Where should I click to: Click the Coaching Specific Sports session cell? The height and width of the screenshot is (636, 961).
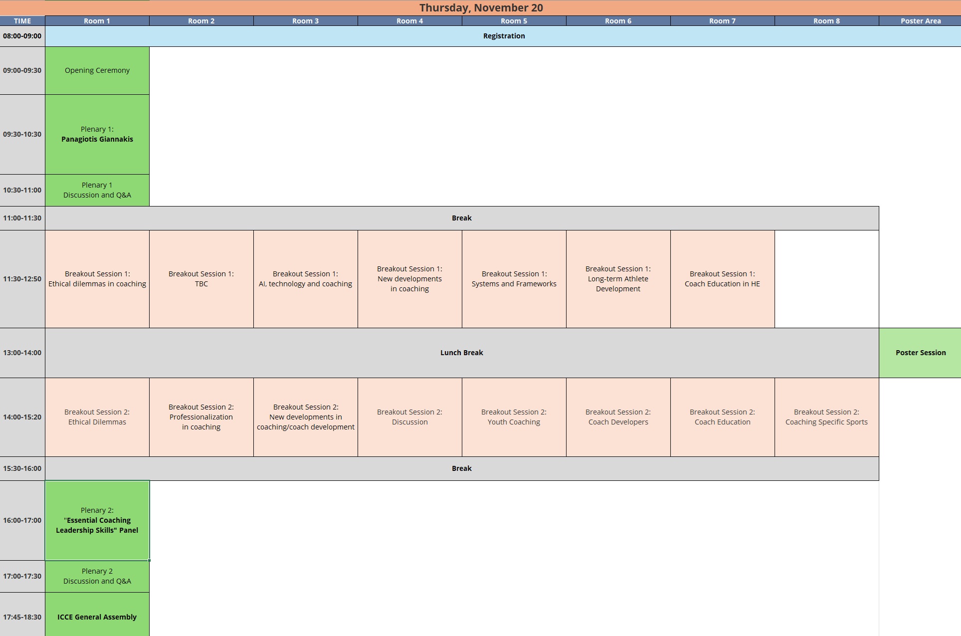826,417
